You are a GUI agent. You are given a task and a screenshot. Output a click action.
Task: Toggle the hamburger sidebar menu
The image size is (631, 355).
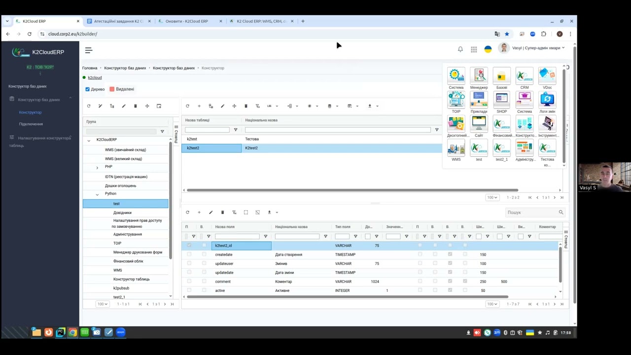pos(89,50)
